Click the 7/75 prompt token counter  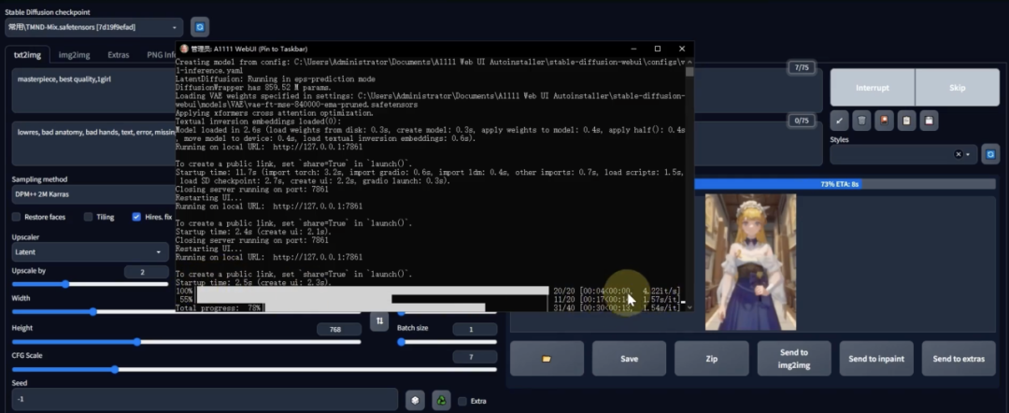[802, 67]
